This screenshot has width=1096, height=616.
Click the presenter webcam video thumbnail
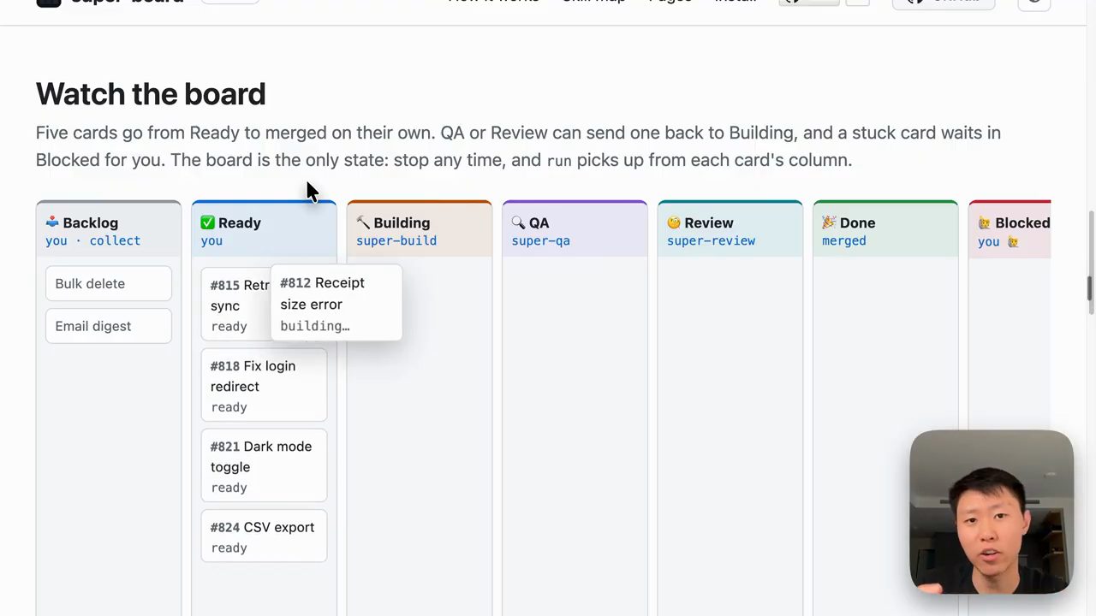click(x=992, y=512)
